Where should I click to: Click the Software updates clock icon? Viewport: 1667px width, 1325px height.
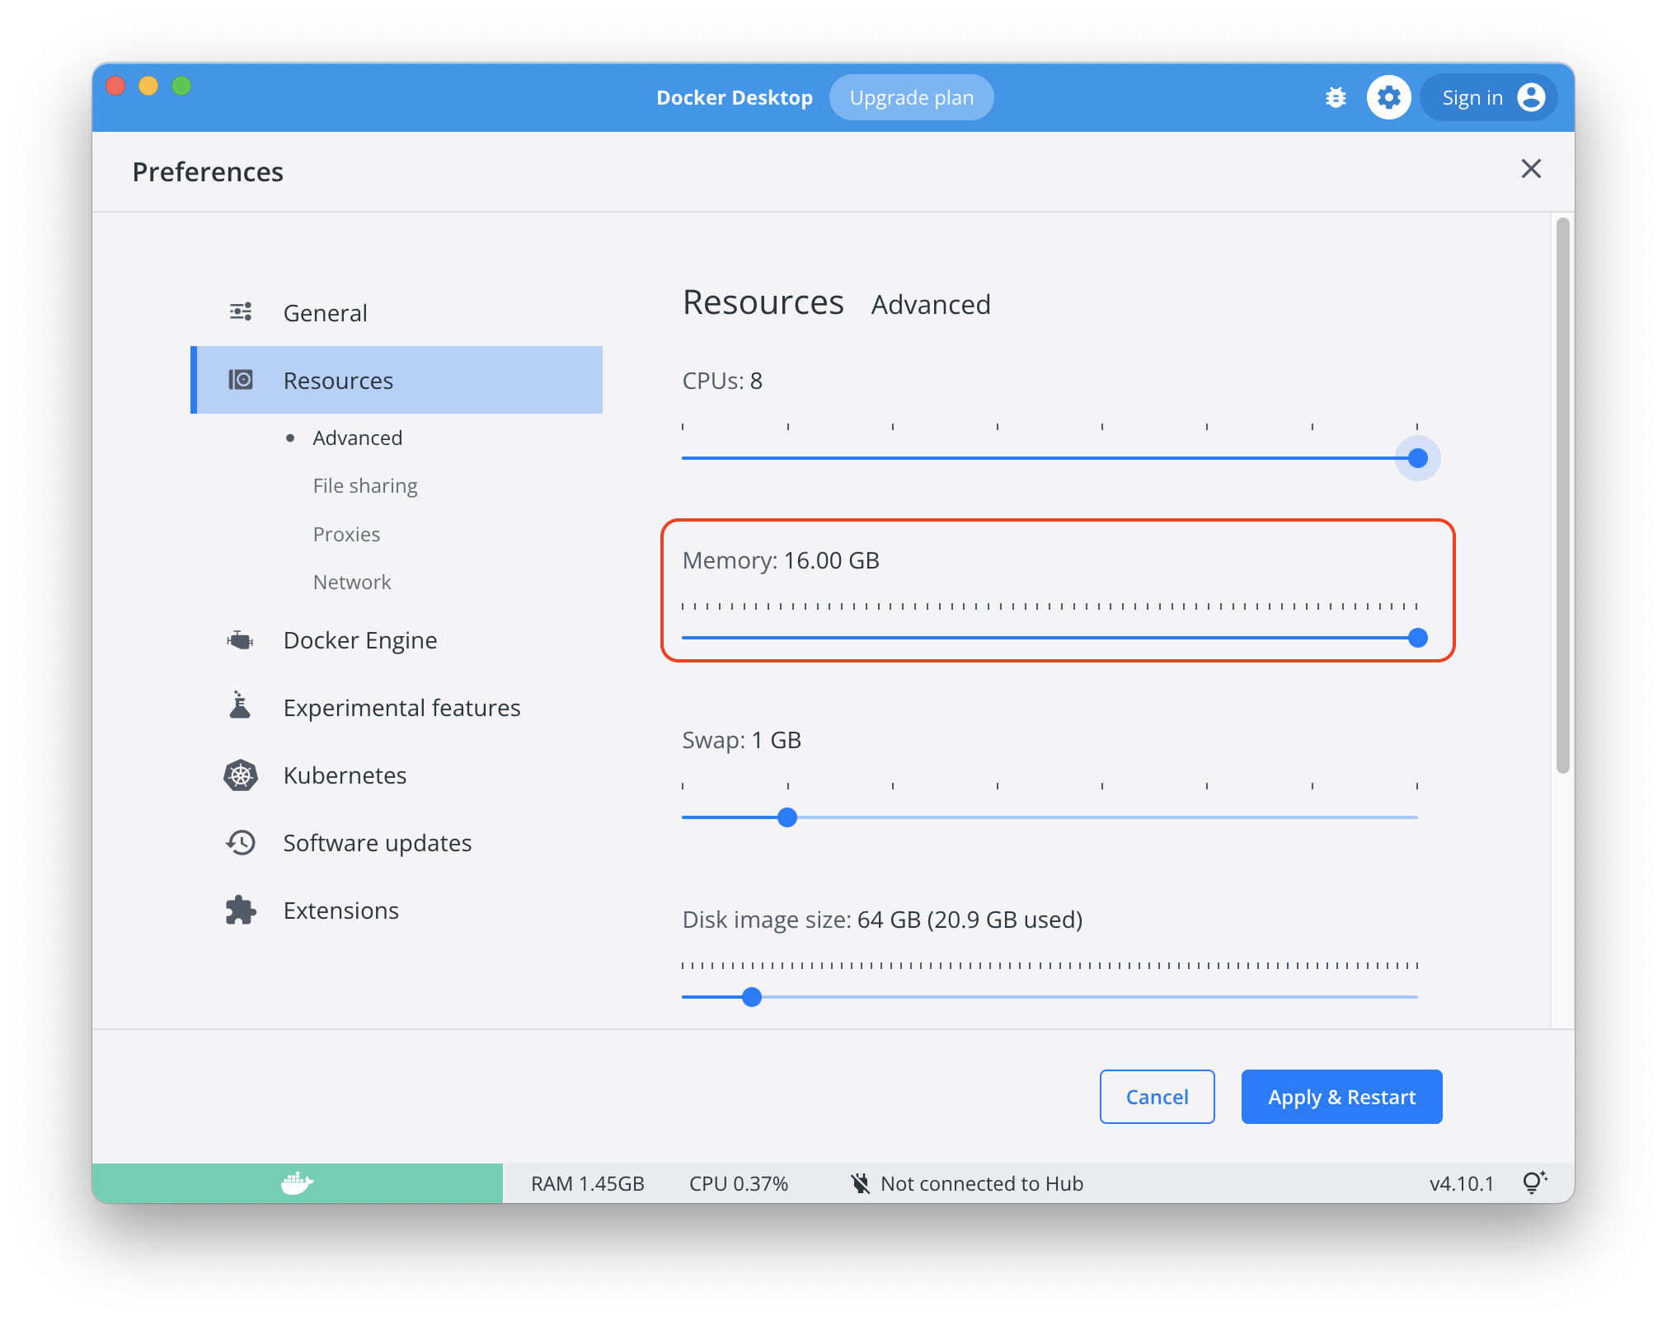[x=240, y=842]
